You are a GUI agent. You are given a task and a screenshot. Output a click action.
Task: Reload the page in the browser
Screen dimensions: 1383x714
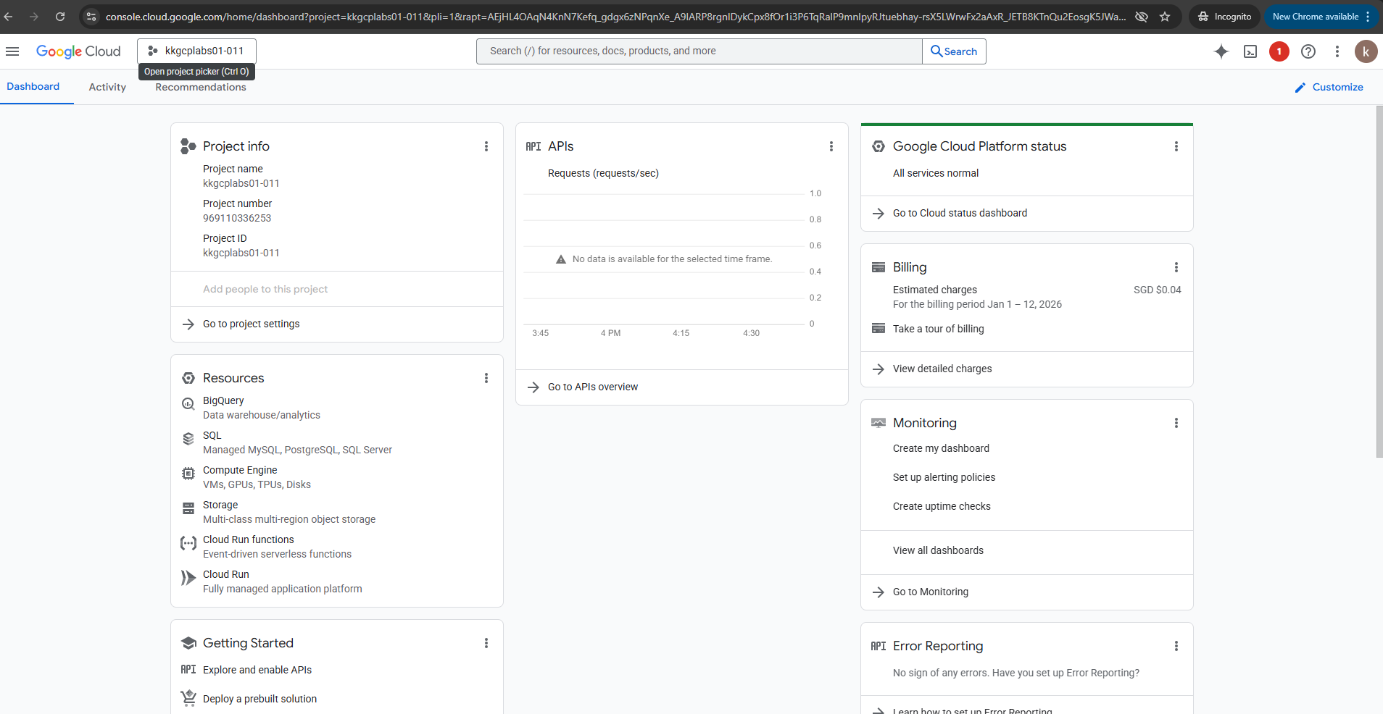tap(60, 17)
